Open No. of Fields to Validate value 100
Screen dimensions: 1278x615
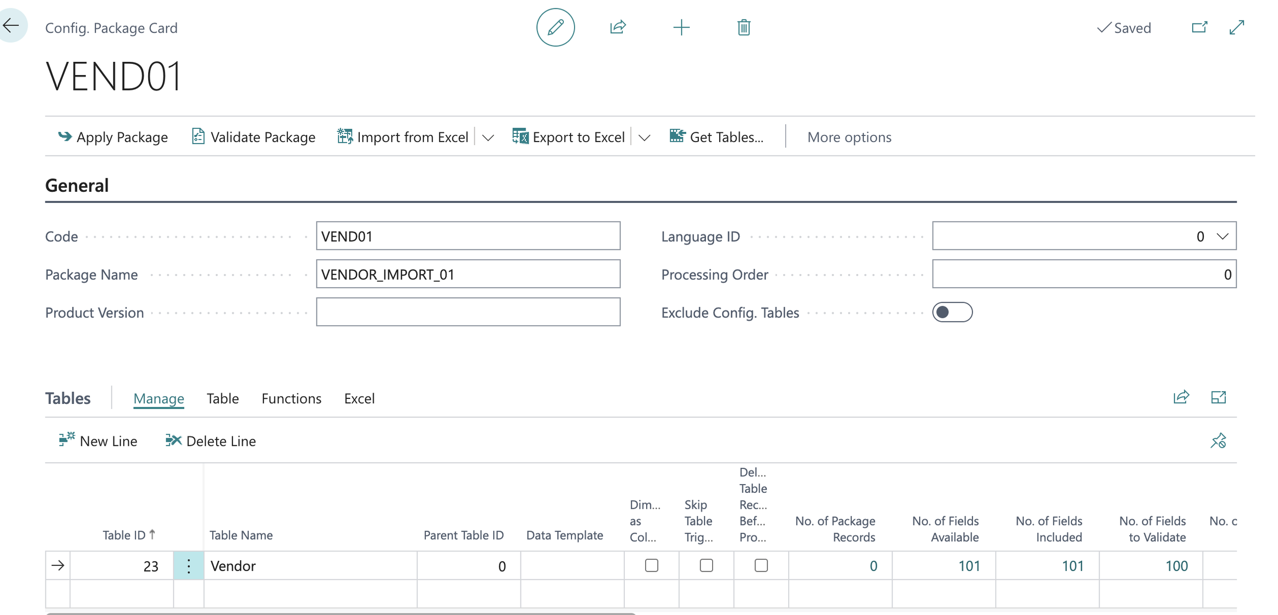pyautogui.click(x=1176, y=566)
